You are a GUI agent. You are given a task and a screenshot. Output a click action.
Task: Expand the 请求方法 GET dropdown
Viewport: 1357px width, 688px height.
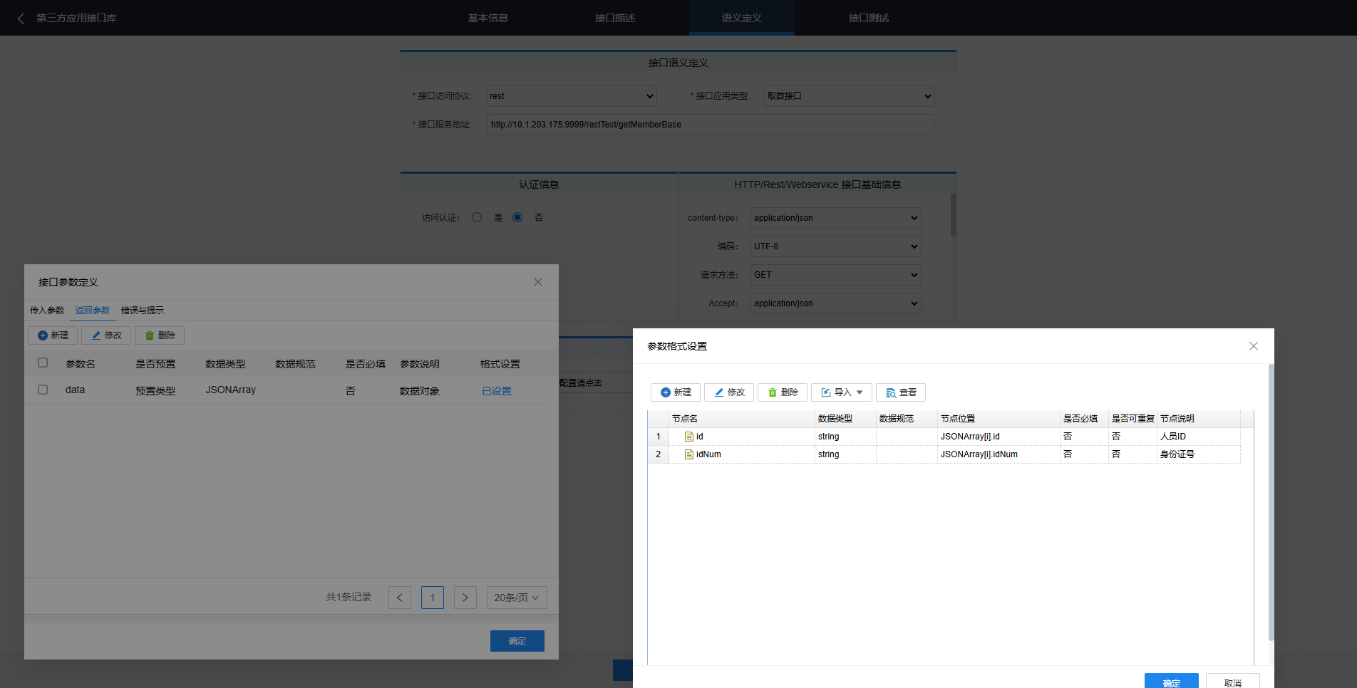pos(835,275)
